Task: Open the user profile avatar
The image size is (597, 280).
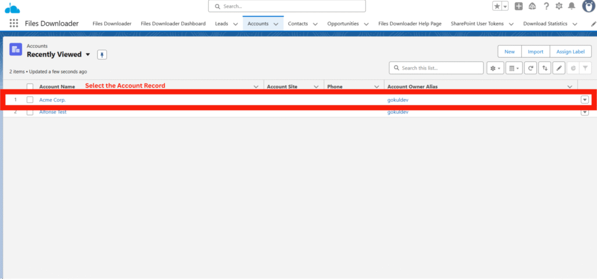Action: [589, 6]
